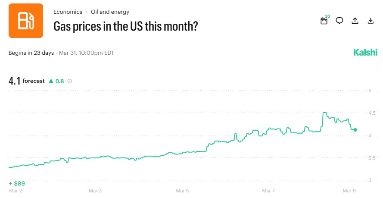Viewport: 383px width, 198px height.
Task: Open the Oil and energy category link
Action: [x=110, y=12]
